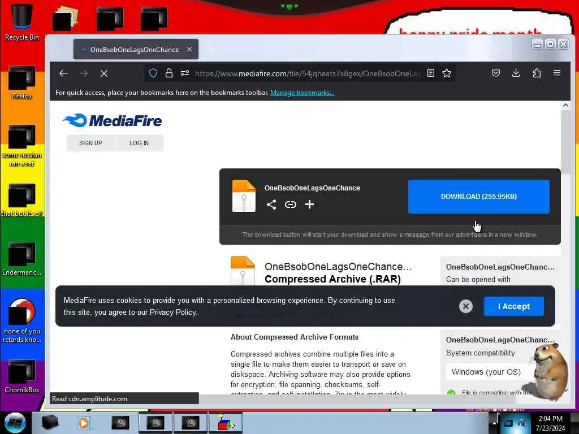Click LOG IN on MediaFire
Viewport: 579px width, 434px height.
pos(139,143)
